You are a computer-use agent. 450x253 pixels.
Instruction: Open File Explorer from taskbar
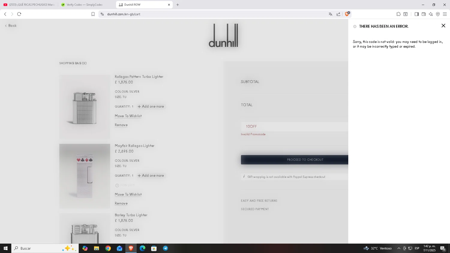pyautogui.click(x=96, y=248)
